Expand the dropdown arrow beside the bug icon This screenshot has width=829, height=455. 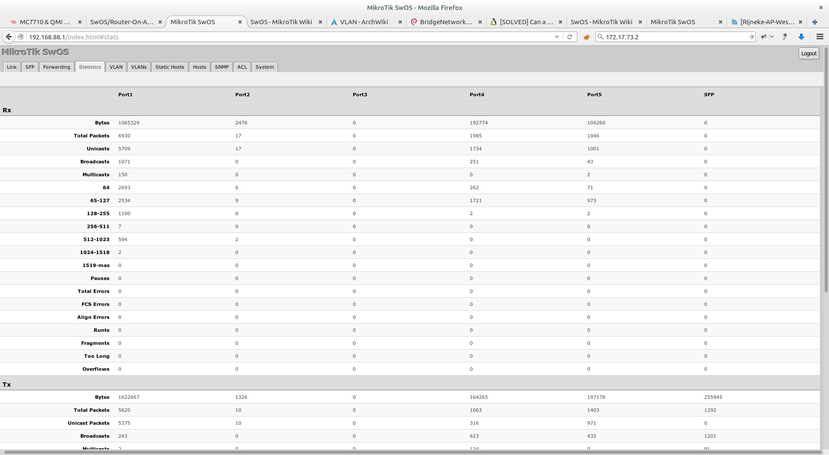772,37
